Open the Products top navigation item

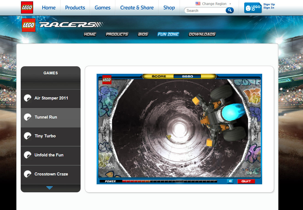75,7
